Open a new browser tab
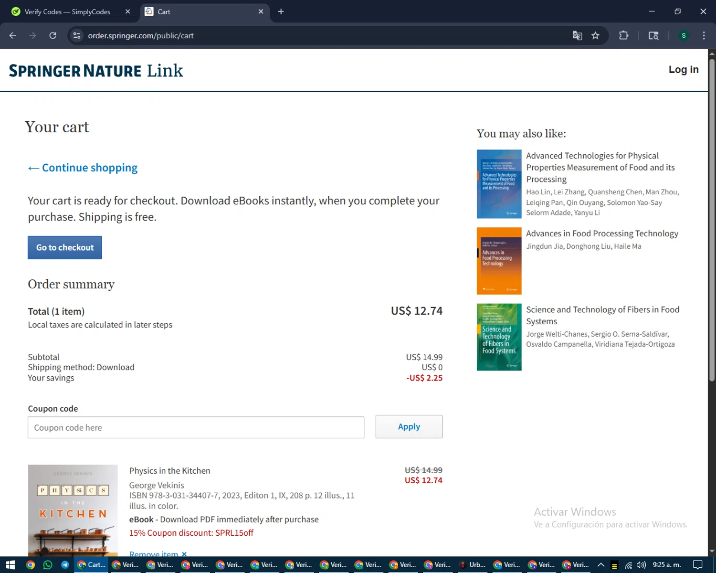Screen dimensions: 716x573 tap(281, 11)
